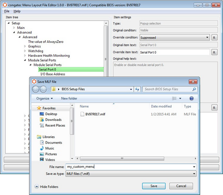The height and width of the screenshot is (195, 223).
Task: Click the change view icon in toolbar
Action: 174,98
